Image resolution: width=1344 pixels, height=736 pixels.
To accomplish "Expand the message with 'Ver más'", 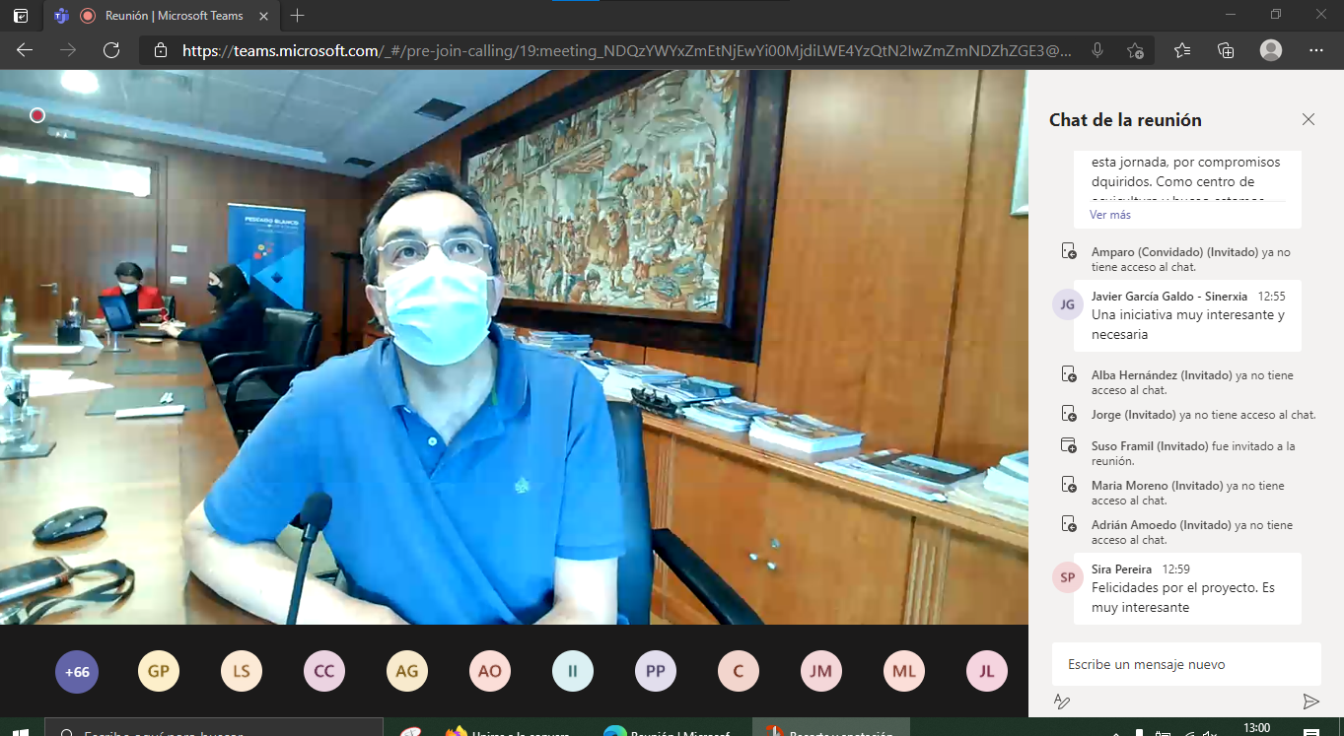I will click(x=1110, y=214).
